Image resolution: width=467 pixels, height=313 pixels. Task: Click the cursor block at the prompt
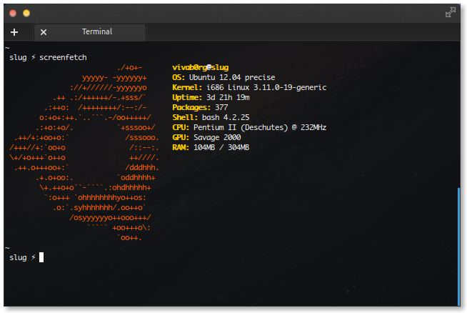pyautogui.click(x=41, y=257)
